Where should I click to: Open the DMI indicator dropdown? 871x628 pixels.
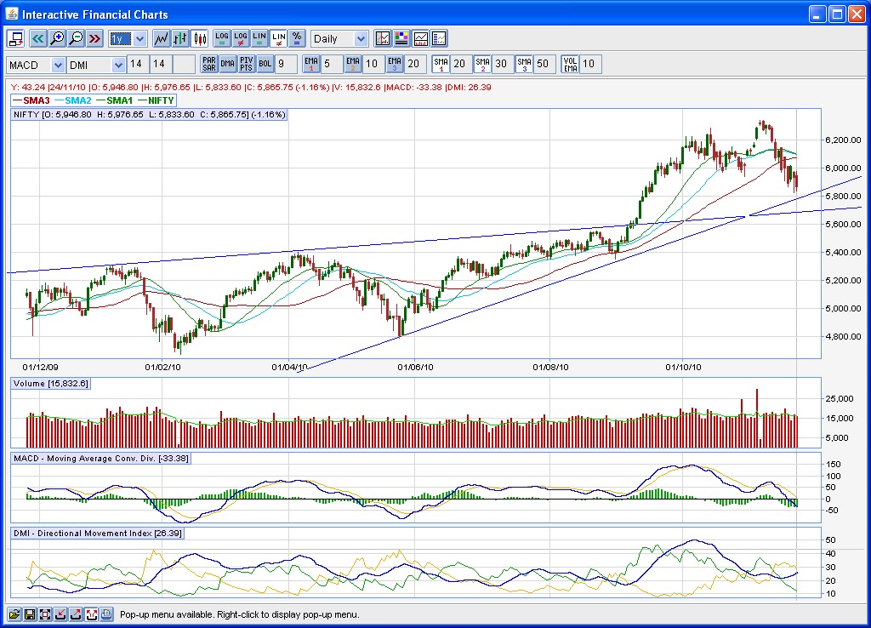point(117,65)
